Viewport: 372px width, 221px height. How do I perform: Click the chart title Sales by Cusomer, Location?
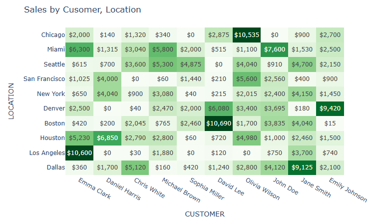pos(82,9)
